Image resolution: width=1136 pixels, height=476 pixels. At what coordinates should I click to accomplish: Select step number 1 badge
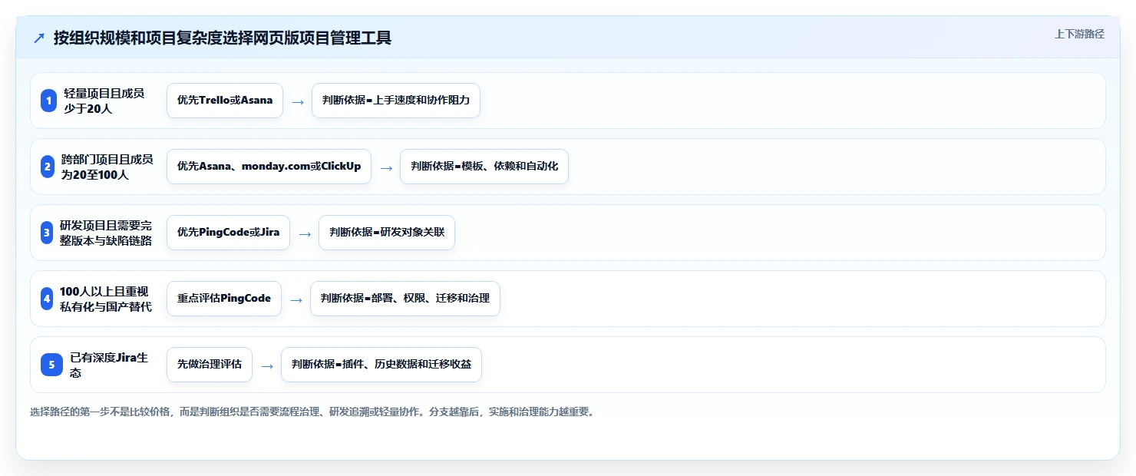click(x=49, y=101)
